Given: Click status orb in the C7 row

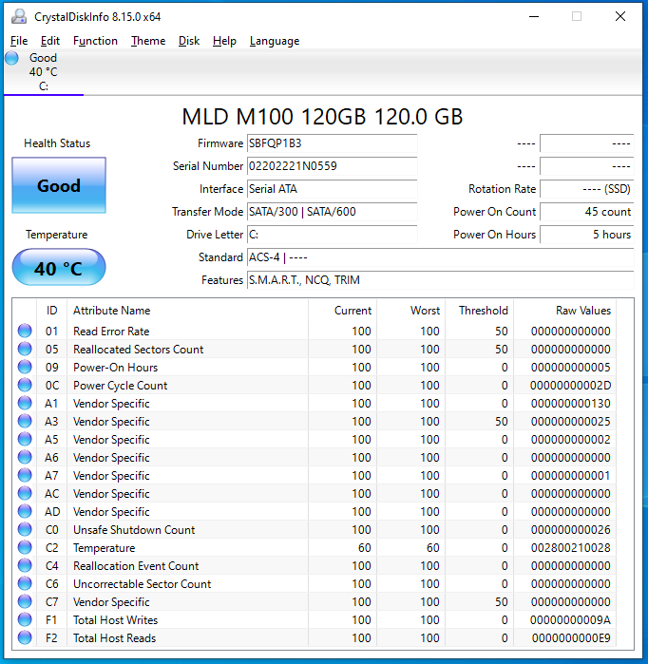Looking at the screenshot, I should [x=25, y=601].
